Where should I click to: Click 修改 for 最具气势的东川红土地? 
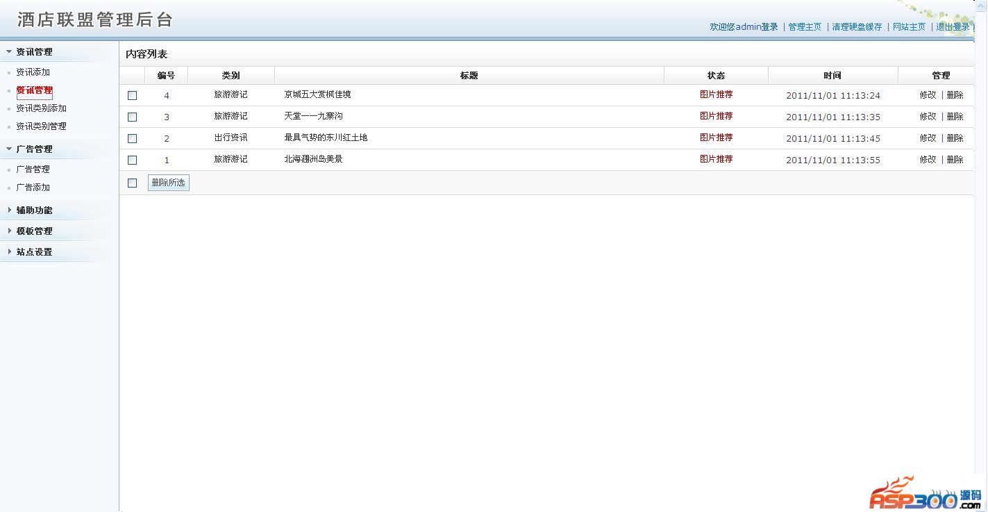[928, 138]
